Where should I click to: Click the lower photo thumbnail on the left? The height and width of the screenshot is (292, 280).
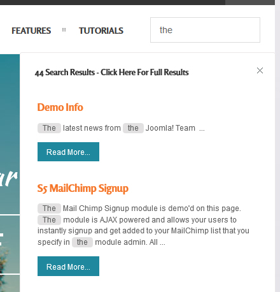tap(10, 283)
